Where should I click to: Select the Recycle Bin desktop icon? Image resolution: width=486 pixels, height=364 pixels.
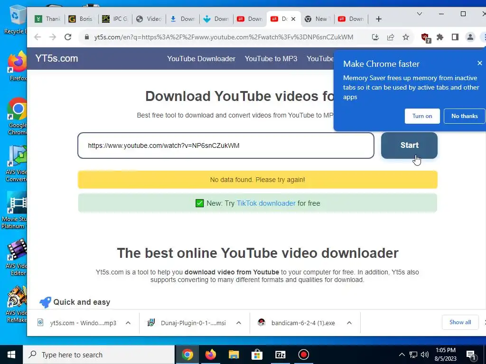tap(15, 20)
